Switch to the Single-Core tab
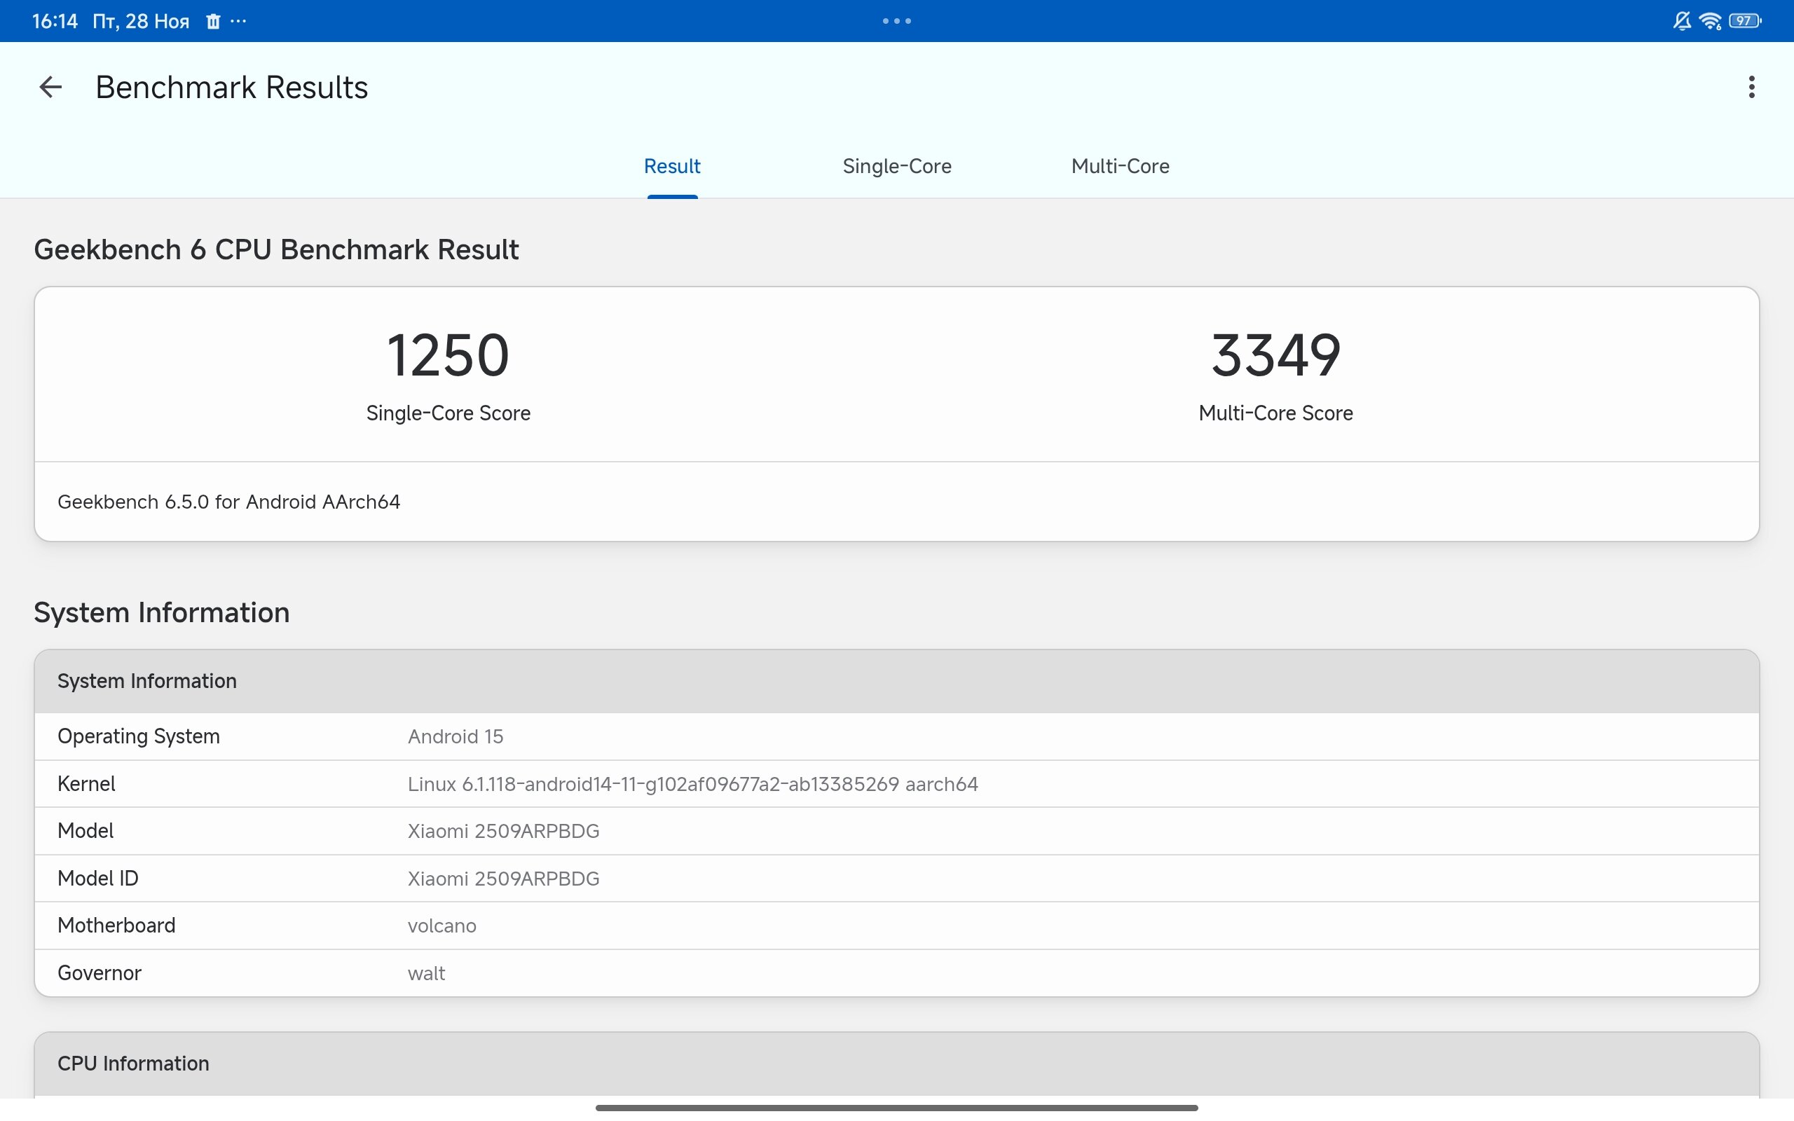Screen dimensions: 1794x1121 tap(896, 166)
